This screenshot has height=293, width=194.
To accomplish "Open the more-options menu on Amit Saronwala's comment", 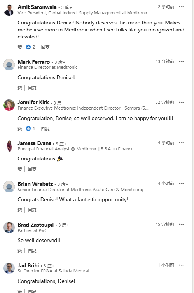I will click(x=181, y=7).
